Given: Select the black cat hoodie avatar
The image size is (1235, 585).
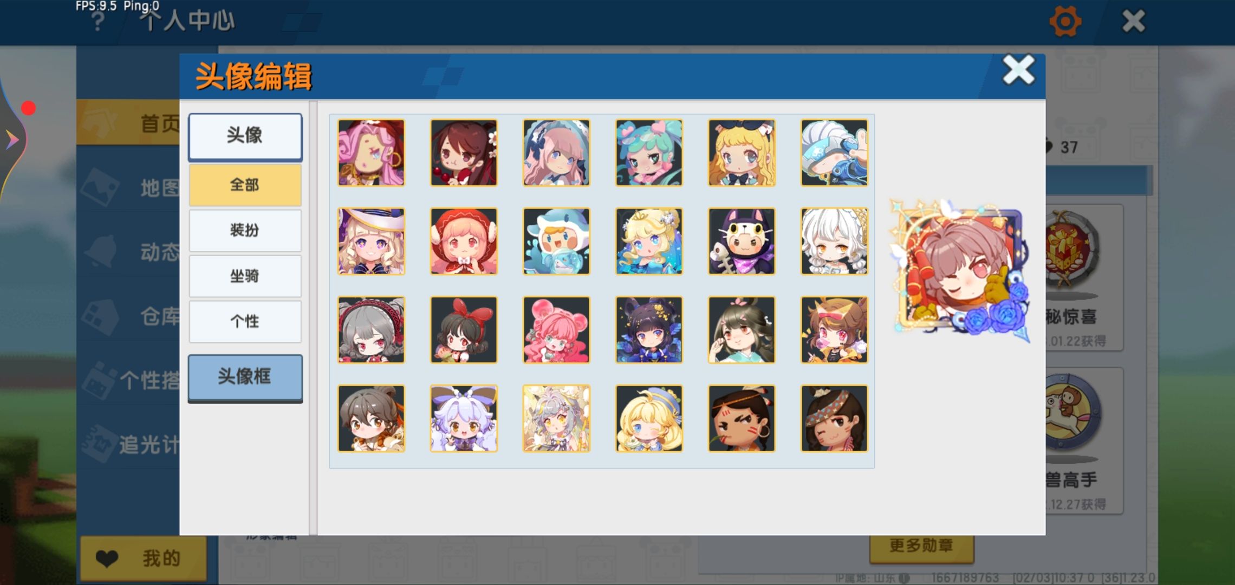Looking at the screenshot, I should (x=742, y=241).
